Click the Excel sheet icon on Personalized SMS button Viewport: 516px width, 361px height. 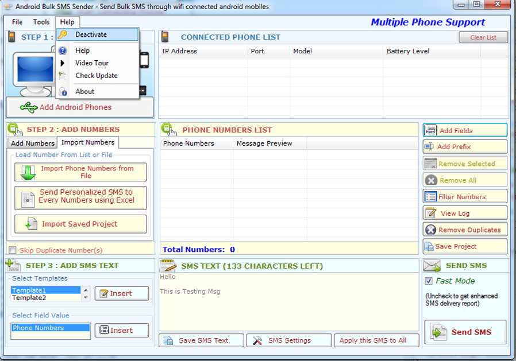pyautogui.click(x=28, y=200)
